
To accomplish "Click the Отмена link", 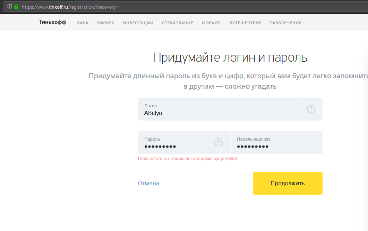I will coord(148,183).
